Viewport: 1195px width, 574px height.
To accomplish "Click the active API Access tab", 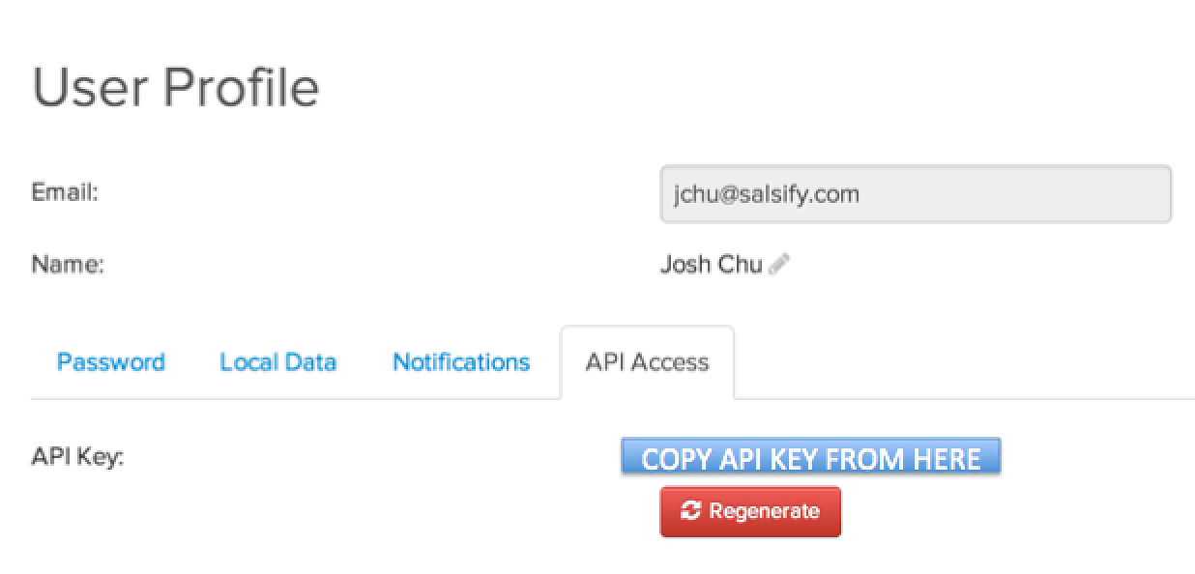I will coord(647,362).
